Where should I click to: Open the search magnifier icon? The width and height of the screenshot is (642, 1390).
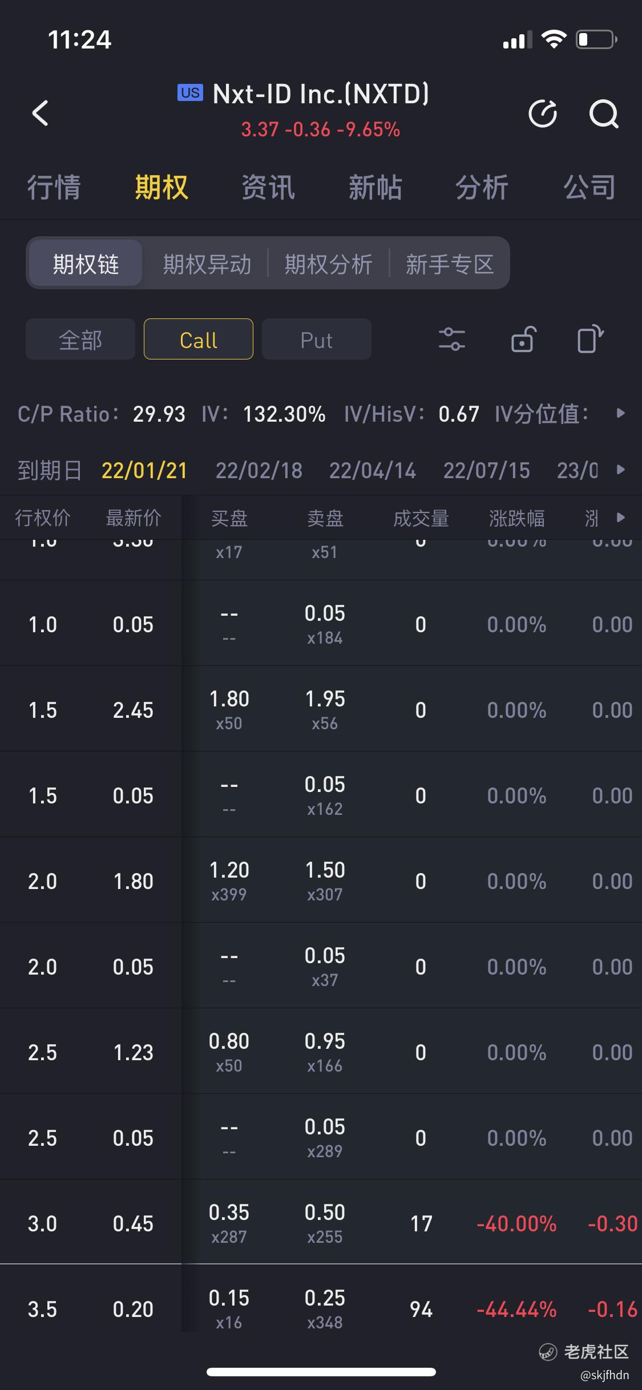pyautogui.click(x=604, y=114)
